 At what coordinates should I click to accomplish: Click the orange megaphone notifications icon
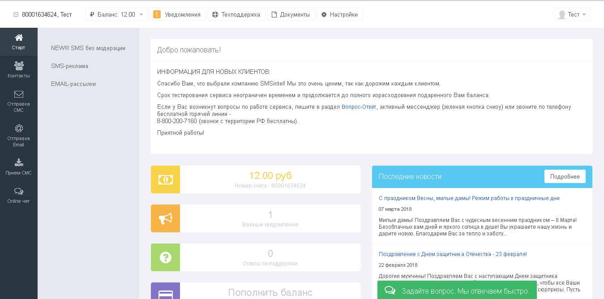tap(166, 218)
